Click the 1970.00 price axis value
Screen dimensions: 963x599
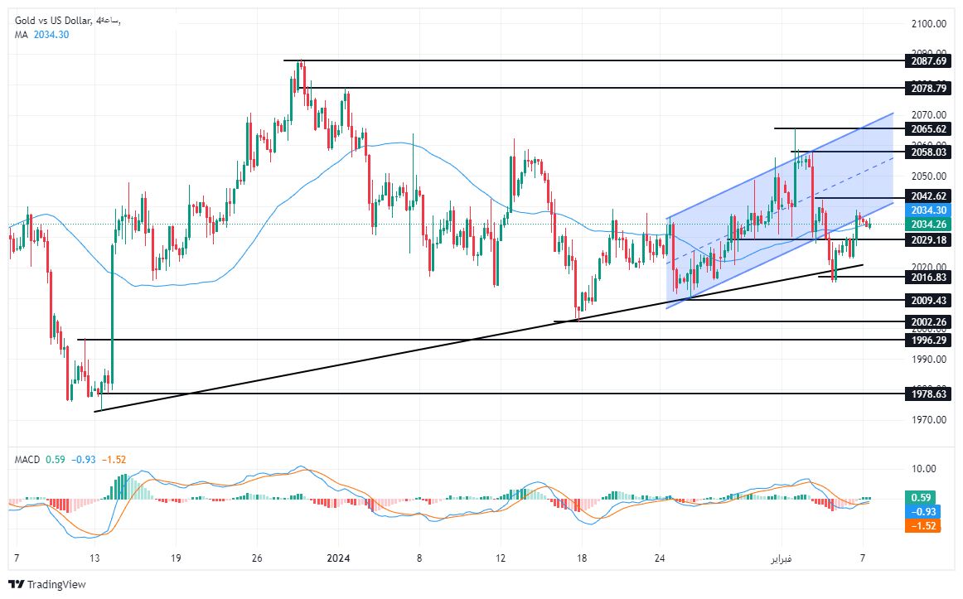tap(928, 420)
